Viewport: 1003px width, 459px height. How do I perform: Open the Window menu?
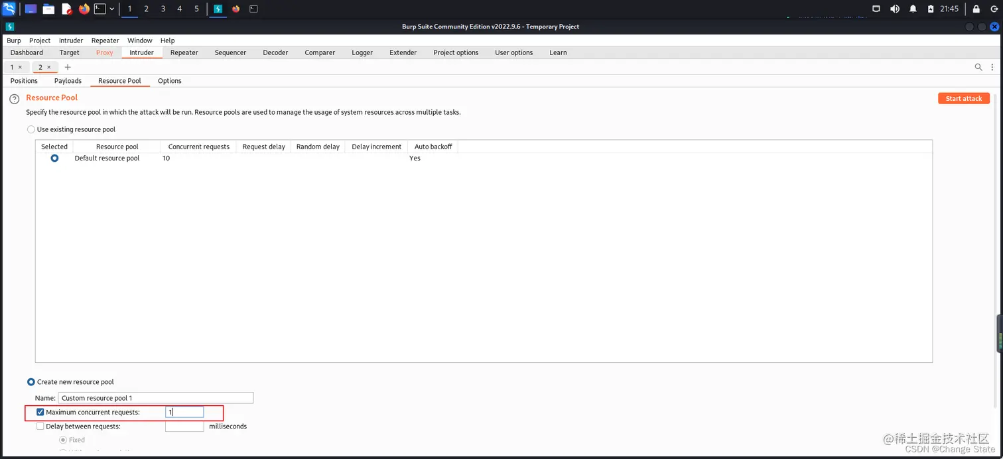point(140,40)
